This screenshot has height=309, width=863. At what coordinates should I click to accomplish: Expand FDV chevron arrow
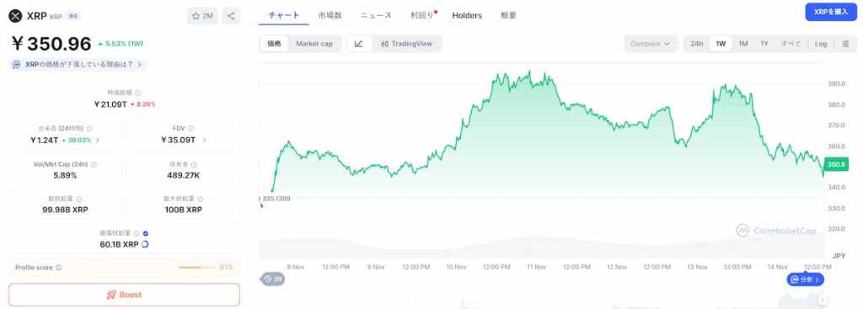click(204, 141)
